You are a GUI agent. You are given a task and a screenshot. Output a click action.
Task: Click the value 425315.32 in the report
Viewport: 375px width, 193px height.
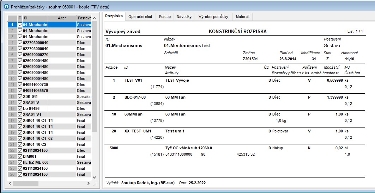point(246,154)
